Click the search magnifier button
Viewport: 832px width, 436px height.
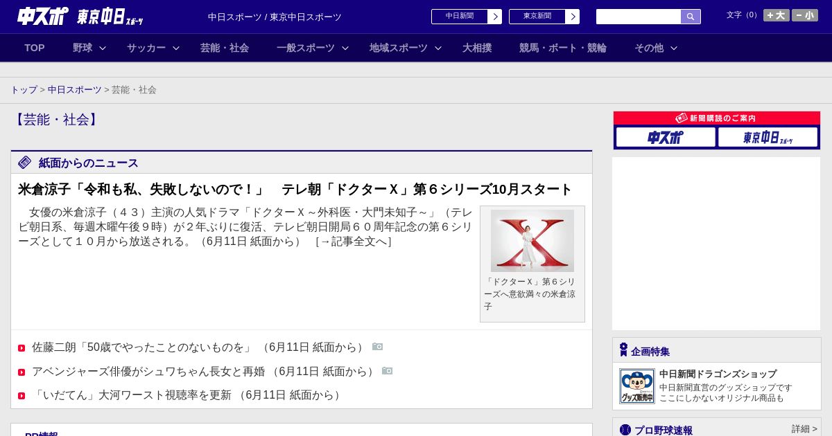[691, 17]
